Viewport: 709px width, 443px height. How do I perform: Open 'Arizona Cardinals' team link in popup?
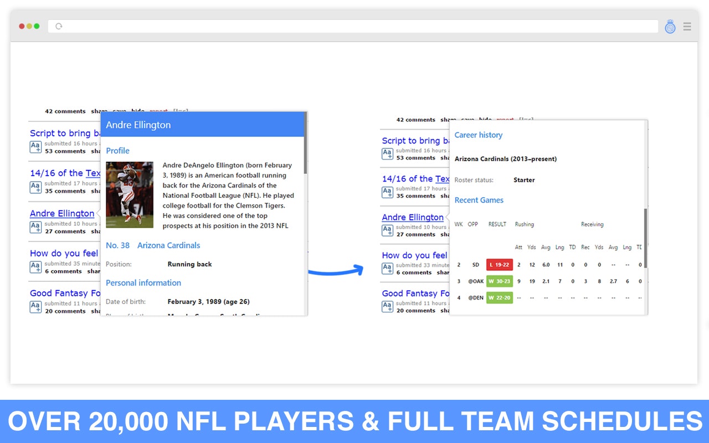pyautogui.click(x=169, y=245)
